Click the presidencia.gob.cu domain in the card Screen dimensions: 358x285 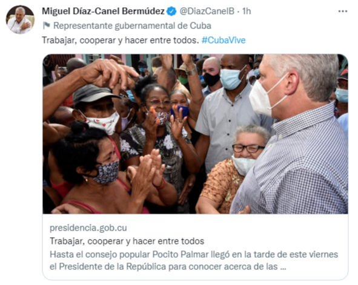click(x=88, y=228)
